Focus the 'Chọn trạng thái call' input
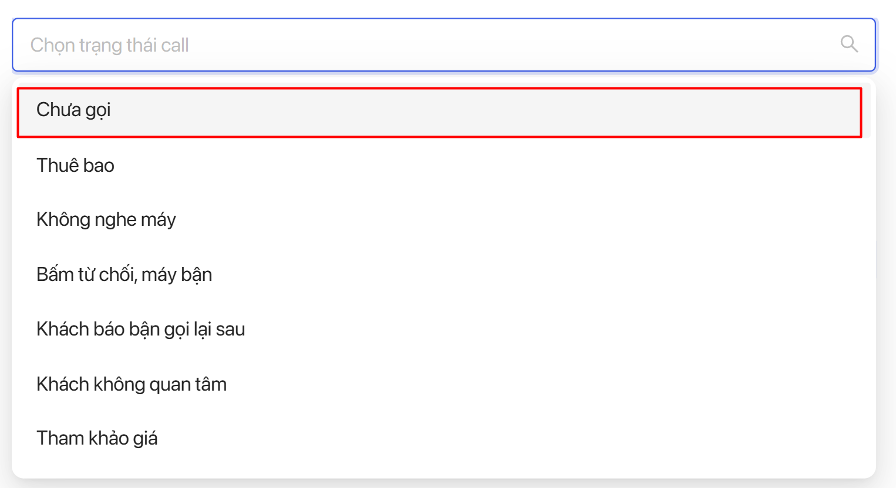This screenshot has width=896, height=488. click(444, 45)
